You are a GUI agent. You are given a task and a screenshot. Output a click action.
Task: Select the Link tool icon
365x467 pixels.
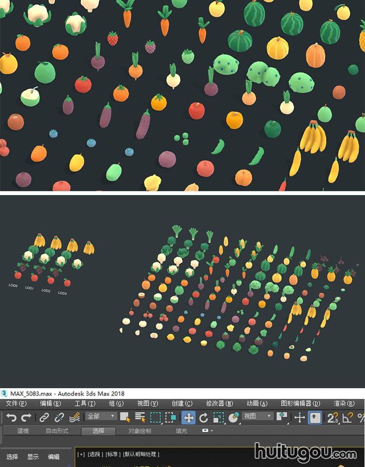click(x=44, y=417)
